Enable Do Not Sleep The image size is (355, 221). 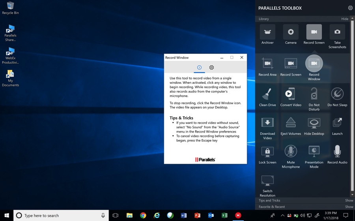pyautogui.click(x=337, y=94)
